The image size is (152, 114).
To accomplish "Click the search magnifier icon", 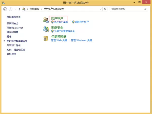I will click(x=145, y=9).
